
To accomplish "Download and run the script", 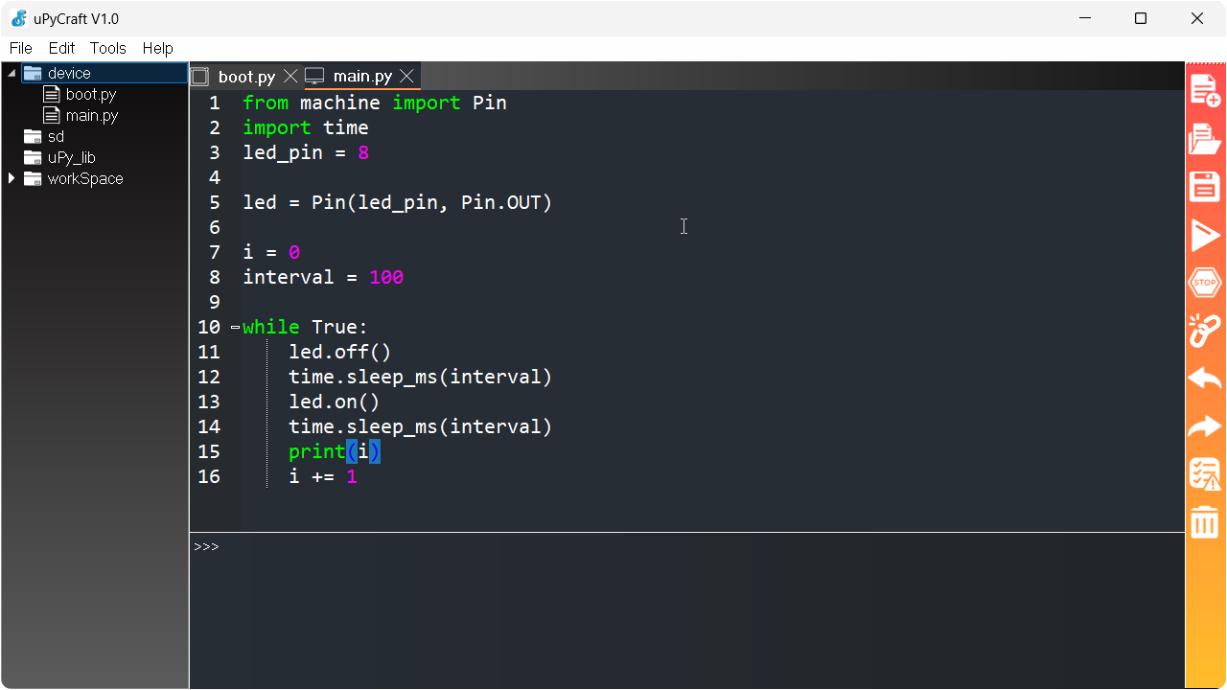I will click(1204, 235).
